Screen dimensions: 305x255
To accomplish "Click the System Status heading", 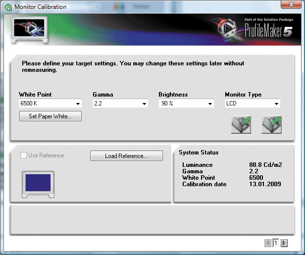I will 199,153.
